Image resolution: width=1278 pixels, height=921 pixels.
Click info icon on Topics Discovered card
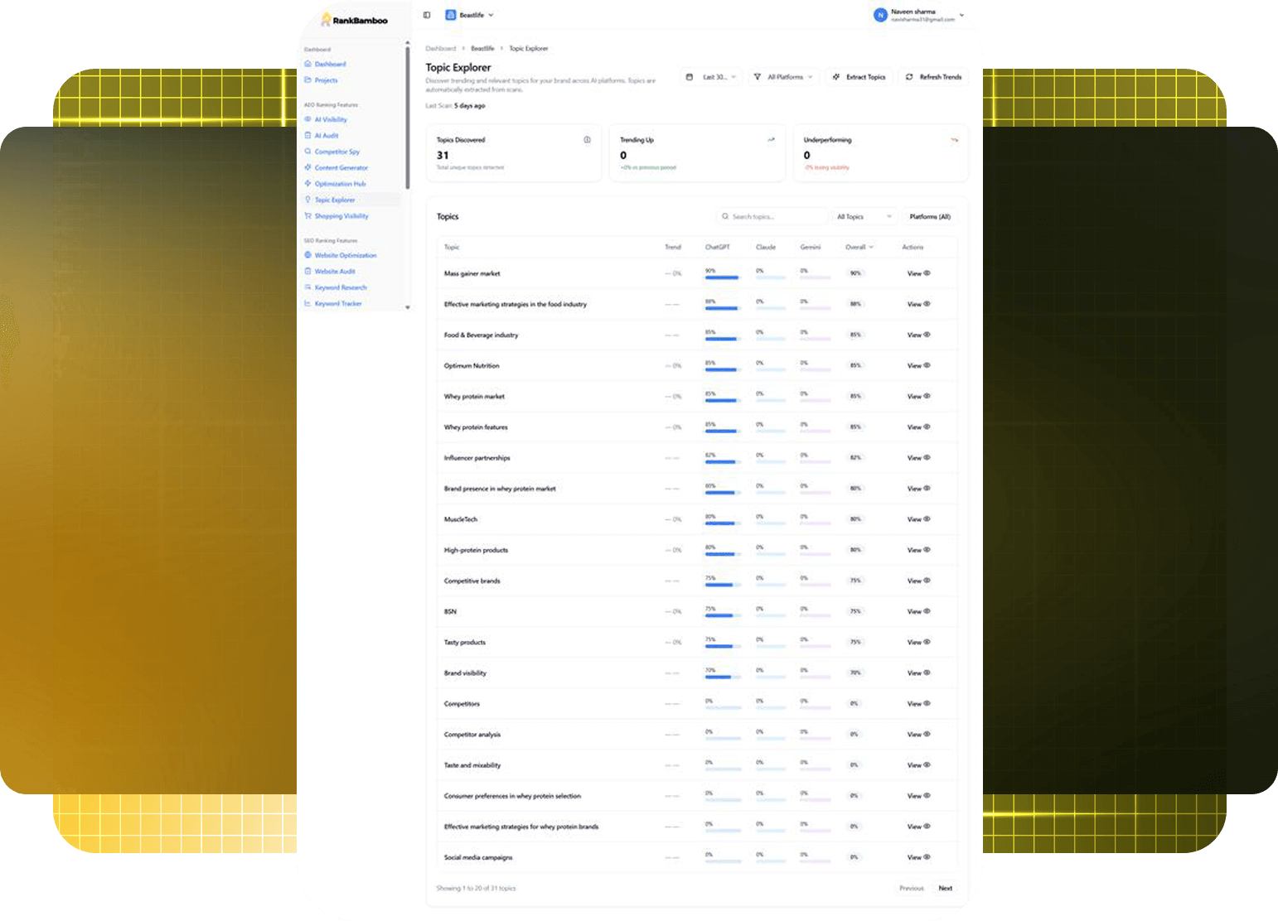coord(587,140)
